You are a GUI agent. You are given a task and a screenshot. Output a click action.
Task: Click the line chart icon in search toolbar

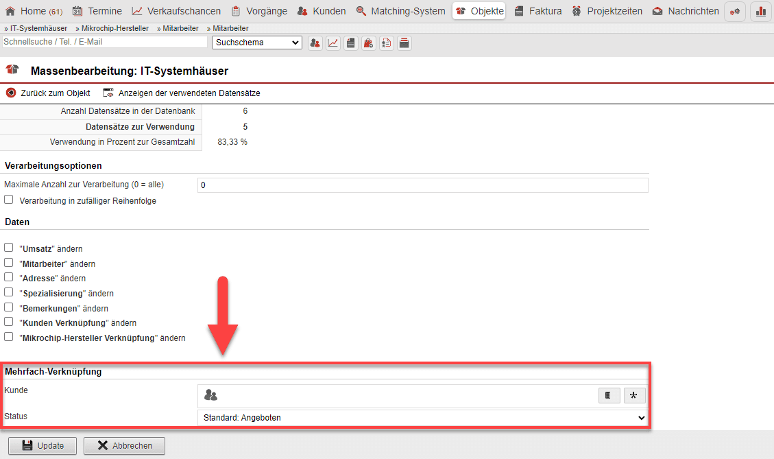[333, 43]
